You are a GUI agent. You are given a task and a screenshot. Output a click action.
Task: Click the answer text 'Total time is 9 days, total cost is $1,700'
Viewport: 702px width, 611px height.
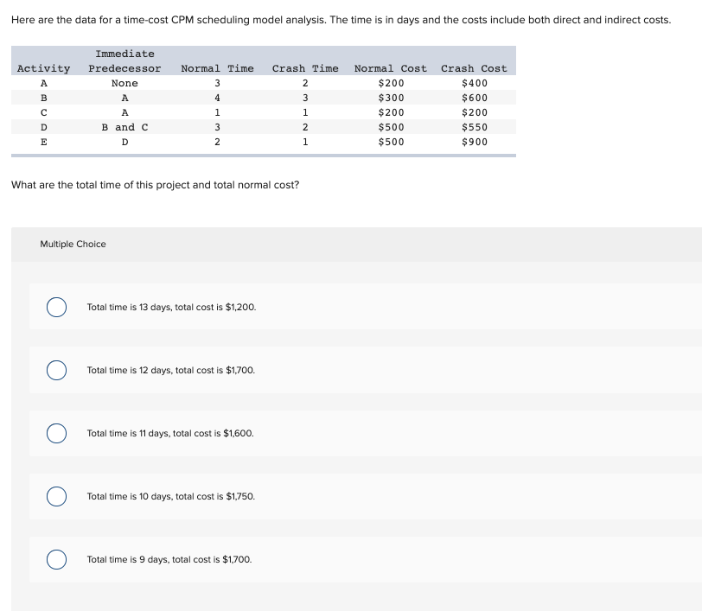[x=169, y=559]
